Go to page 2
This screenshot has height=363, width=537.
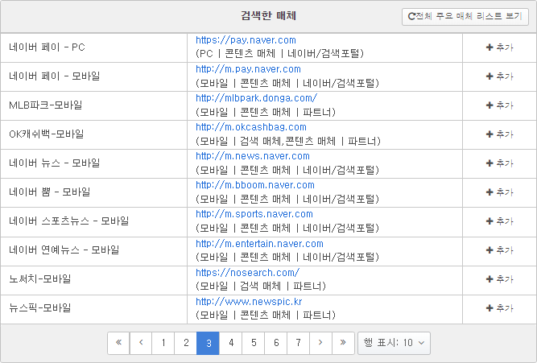(186, 343)
